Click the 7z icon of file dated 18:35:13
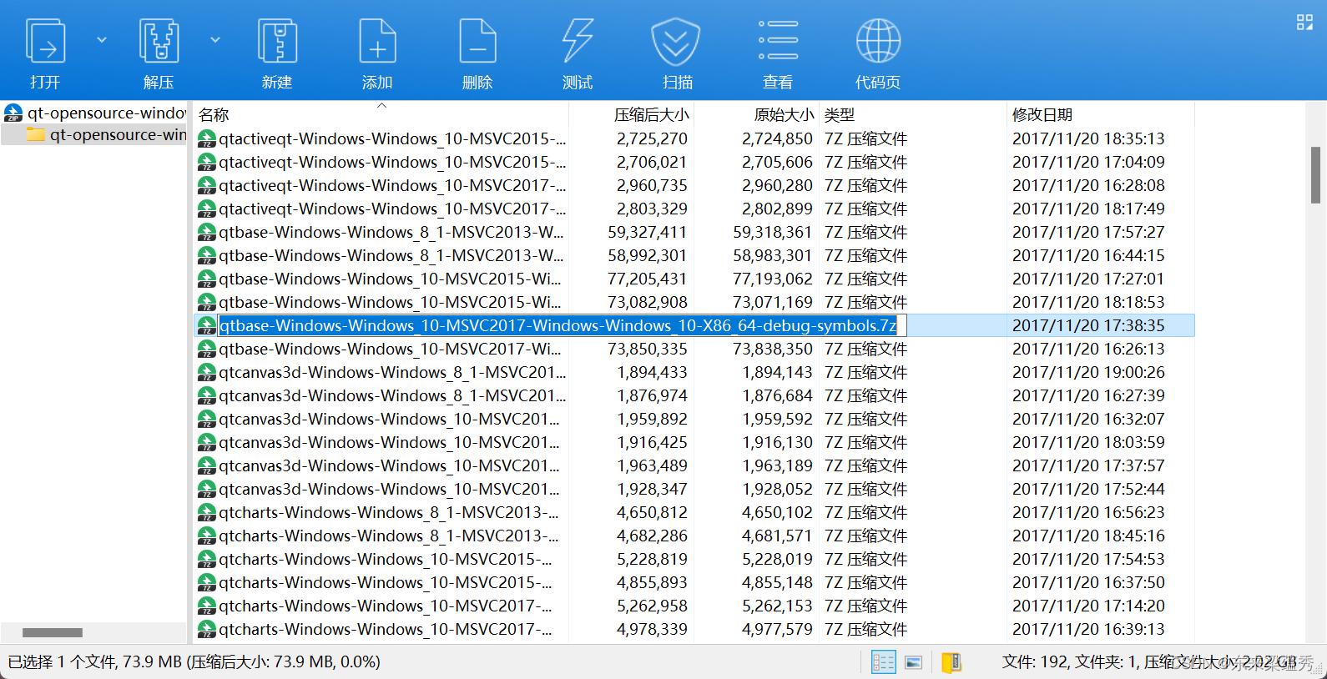This screenshot has width=1327, height=679. click(x=206, y=139)
